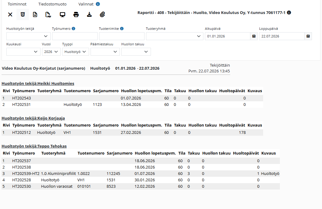The width and height of the screenshot is (322, 209).
Task: Open the Huollon takuu dropdown
Action: (x=136, y=52)
